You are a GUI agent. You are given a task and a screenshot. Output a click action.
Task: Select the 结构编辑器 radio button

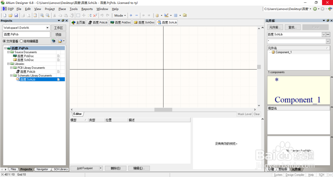(x=21, y=41)
